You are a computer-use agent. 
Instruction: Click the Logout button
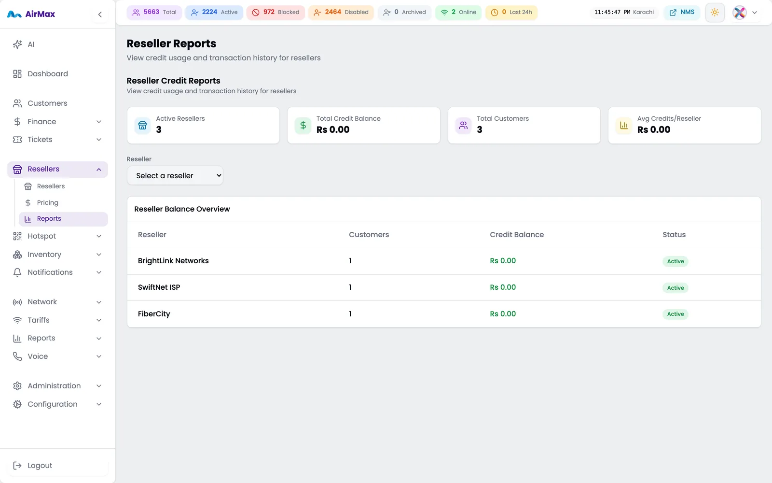[57, 466]
